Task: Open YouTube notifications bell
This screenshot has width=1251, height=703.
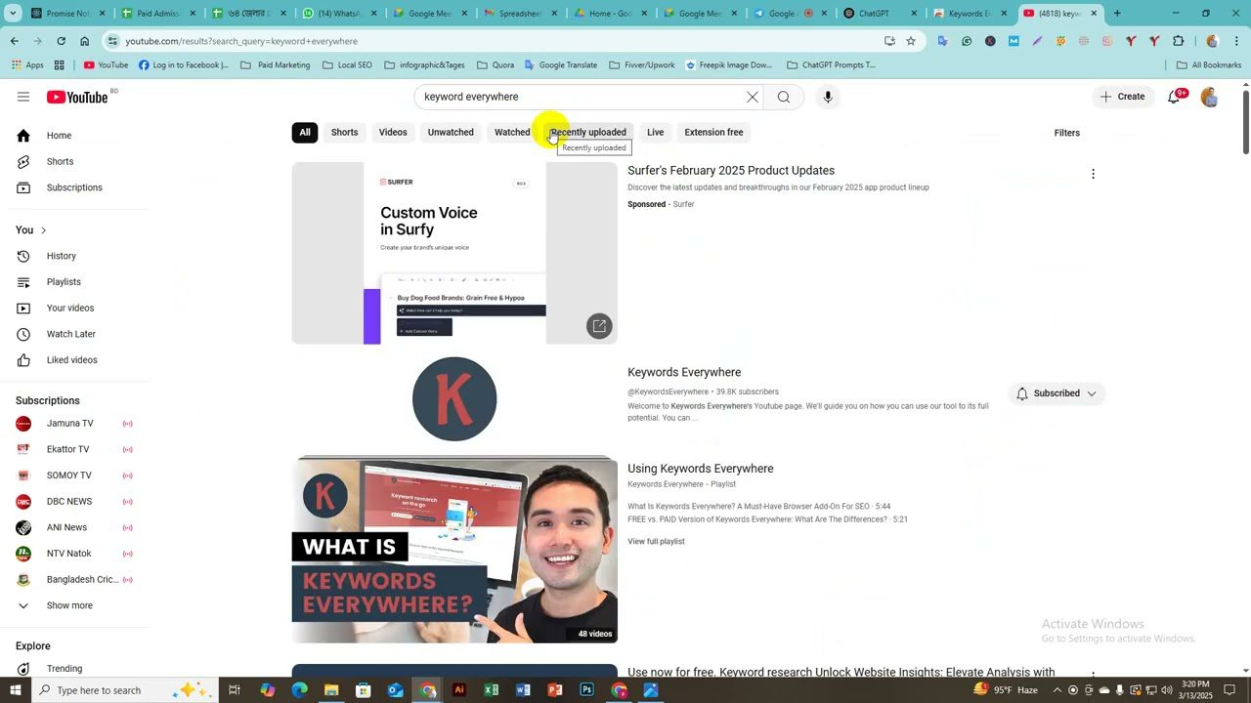Action: (x=1174, y=97)
